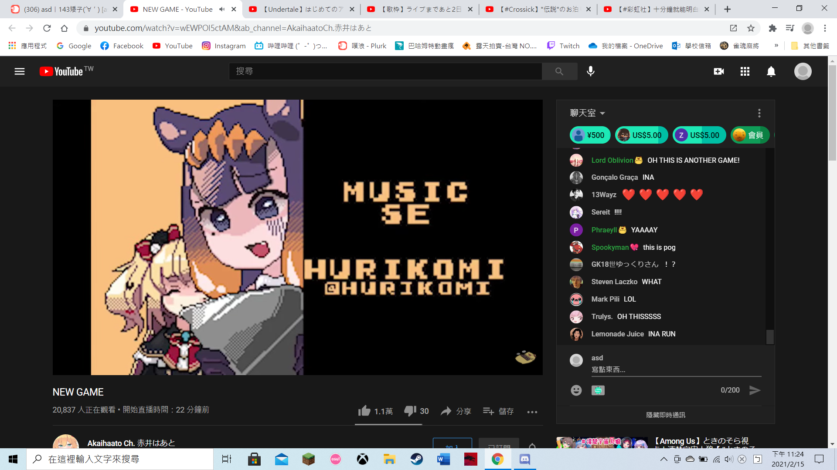Viewport: 837px width, 470px height.
Task: Open the create video camera icon
Action: (719, 71)
